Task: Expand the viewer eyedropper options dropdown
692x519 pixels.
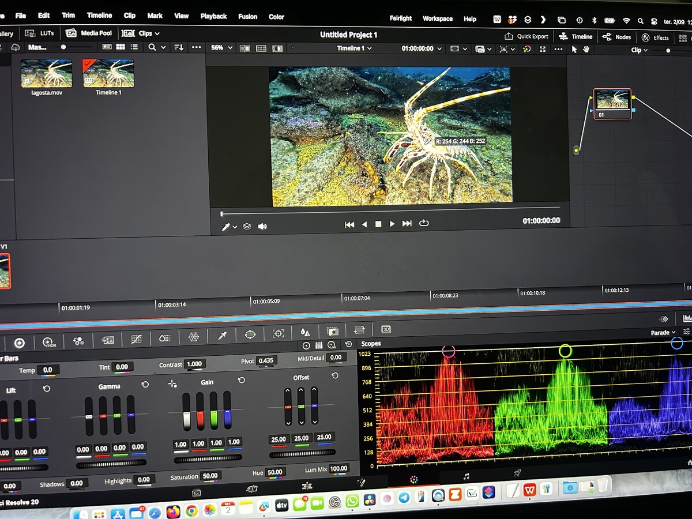Action: tap(235, 228)
